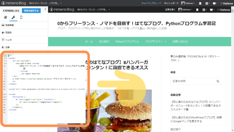Open fobitows user menu in top bar
The image size is (234, 132).
point(188,3)
